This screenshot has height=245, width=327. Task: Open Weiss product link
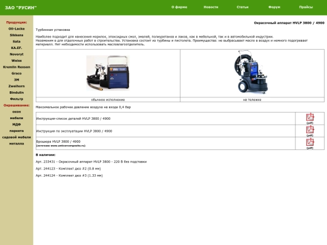pos(16,60)
